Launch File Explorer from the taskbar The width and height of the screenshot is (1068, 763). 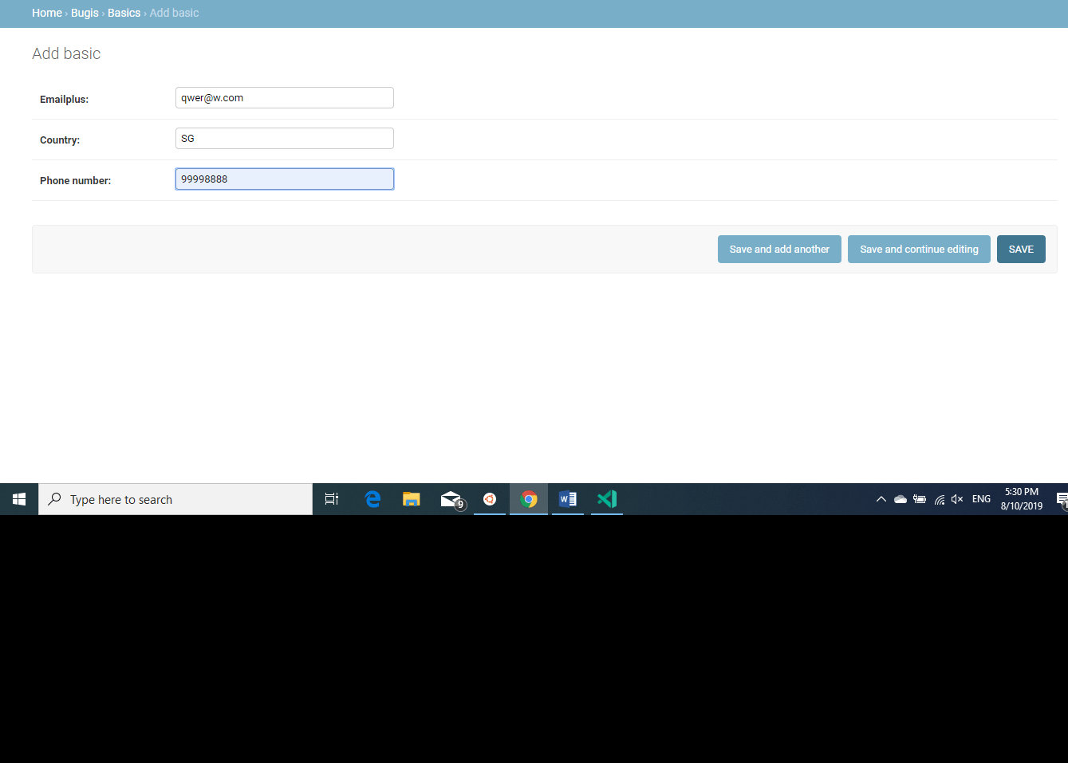tap(411, 499)
